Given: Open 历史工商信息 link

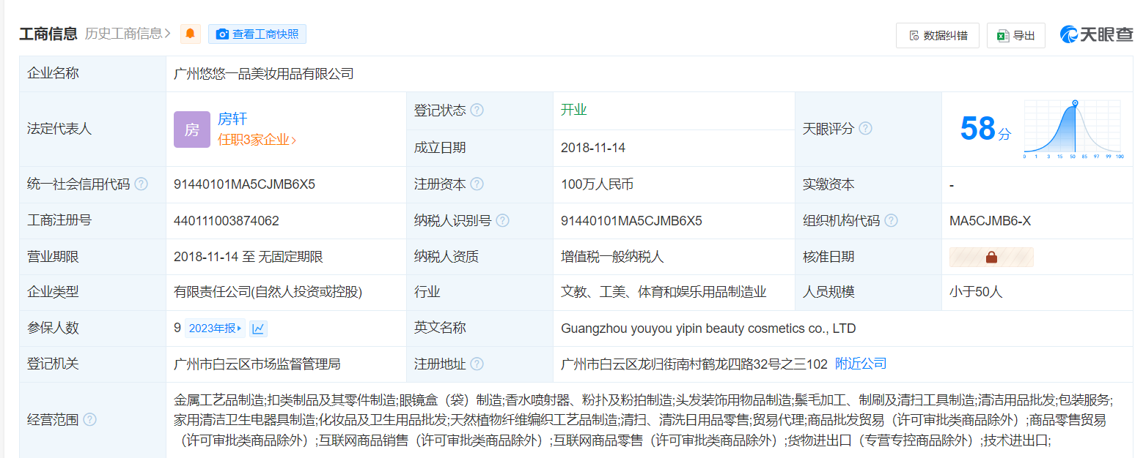Looking at the screenshot, I should pyautogui.click(x=128, y=34).
